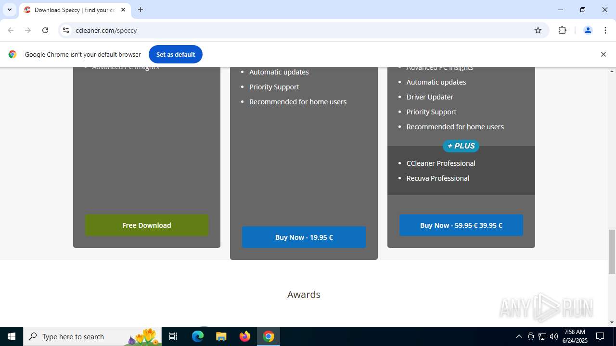Click Recuva Professional list item
This screenshot has height=346, width=616.
click(438, 178)
